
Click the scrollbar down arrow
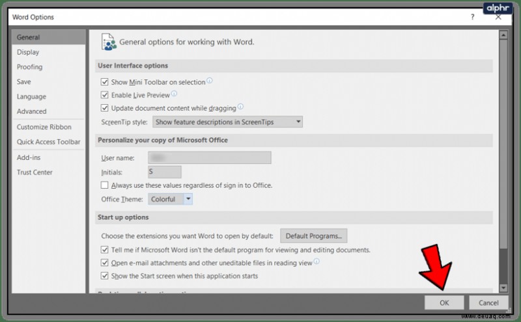point(503,288)
